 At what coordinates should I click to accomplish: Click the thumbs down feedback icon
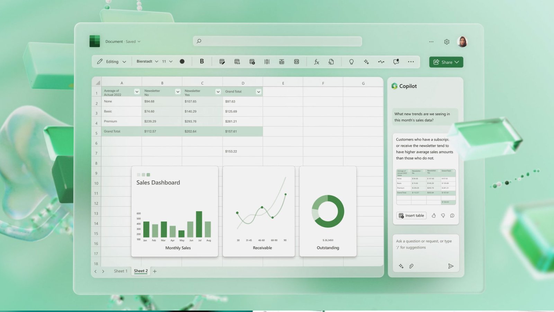pos(443,216)
